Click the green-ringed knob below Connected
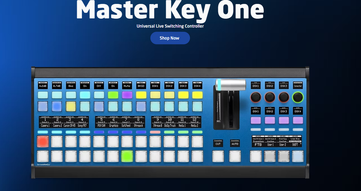Image resolution: width=361 pixels, height=191 pixels. tap(298, 97)
